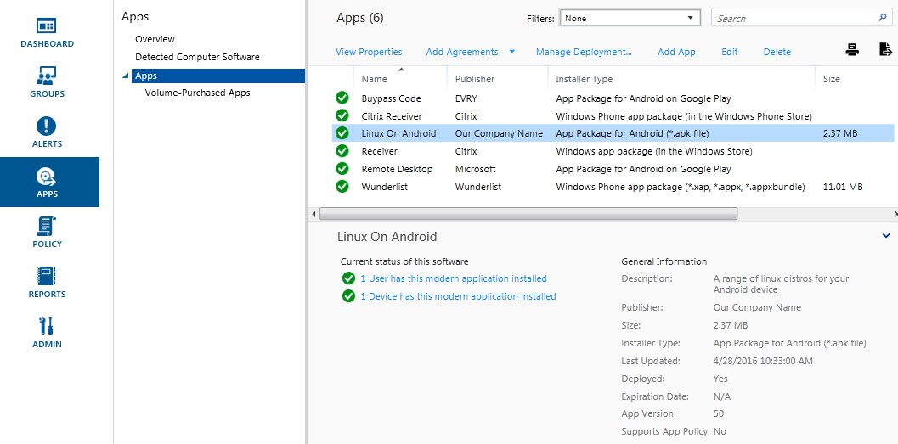Click Add Agreements link

click(x=462, y=52)
